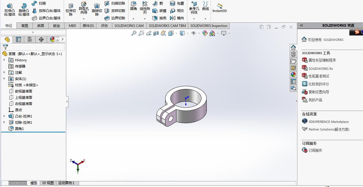This screenshot has height=187, width=363.
Task: Choose the 镜向 mirror tool
Action: [x=177, y=18]
